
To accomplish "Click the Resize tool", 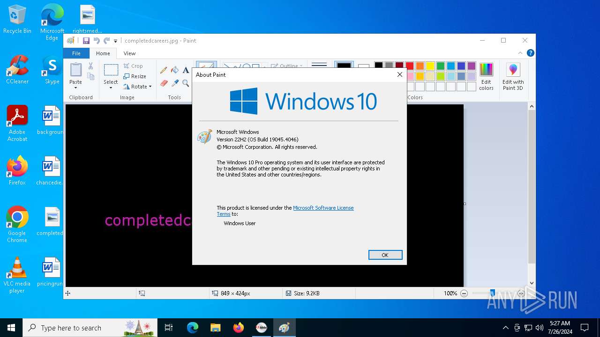I will [135, 76].
